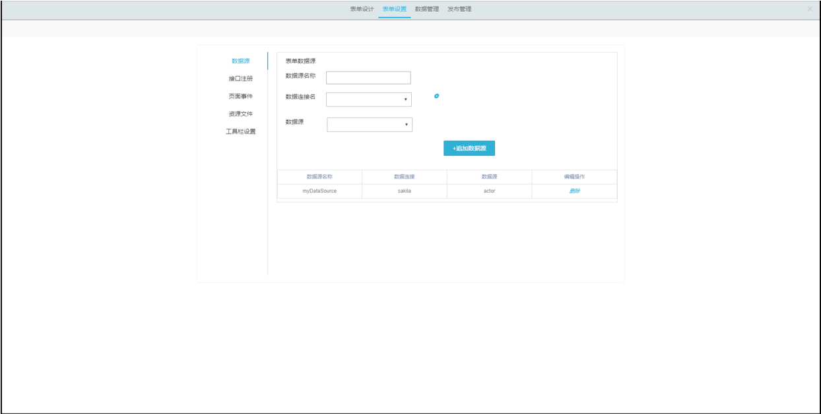Screen dimensions: 821x414
Task: Open 接口注册 in the sidebar
Action: point(240,79)
